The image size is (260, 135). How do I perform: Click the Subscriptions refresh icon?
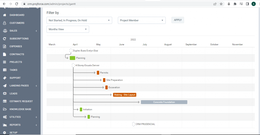4,39
